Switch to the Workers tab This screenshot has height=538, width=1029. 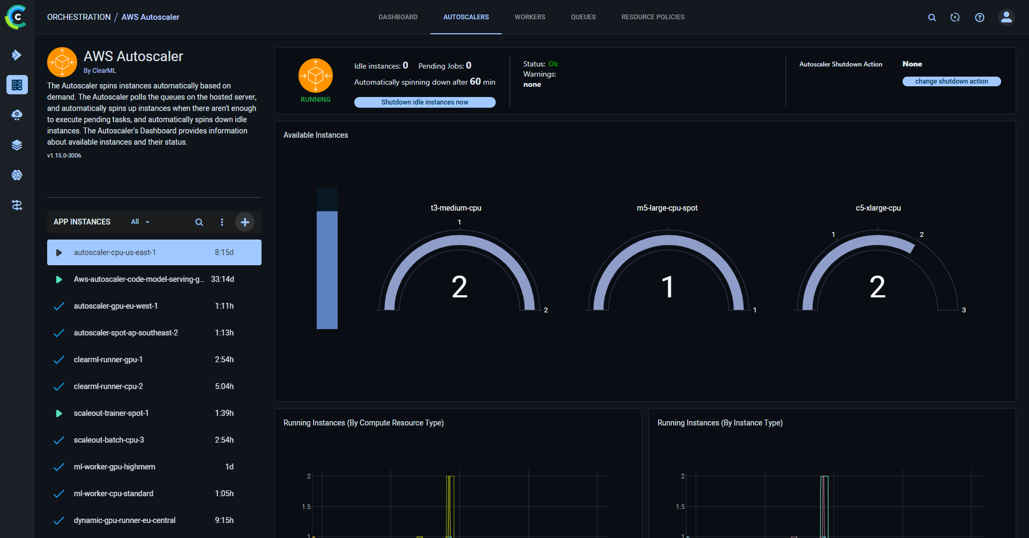coord(530,17)
